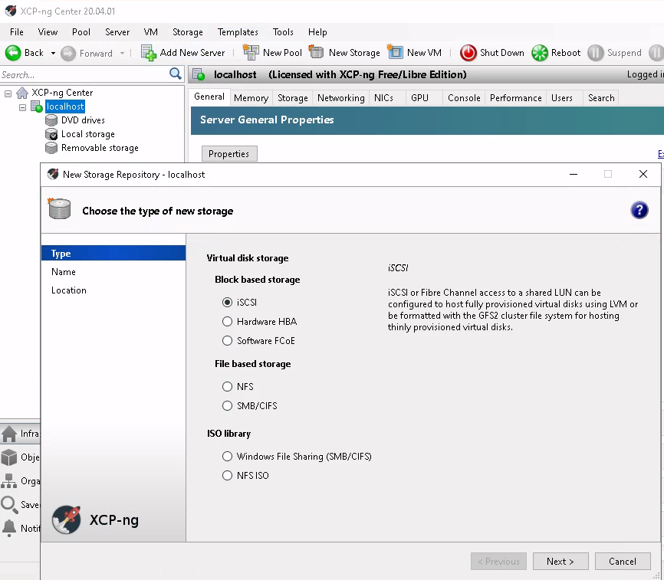Select the NFS radio button
This screenshot has width=664, height=580.
pos(228,387)
